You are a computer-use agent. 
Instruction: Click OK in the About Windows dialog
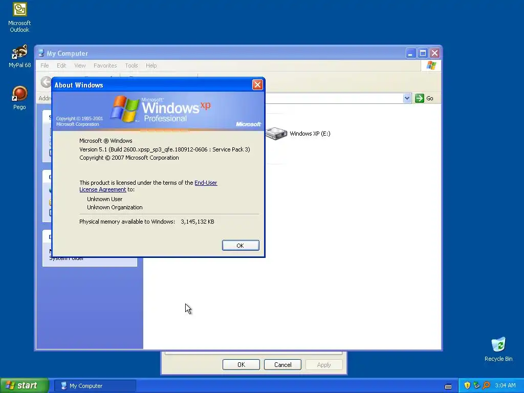tap(241, 245)
